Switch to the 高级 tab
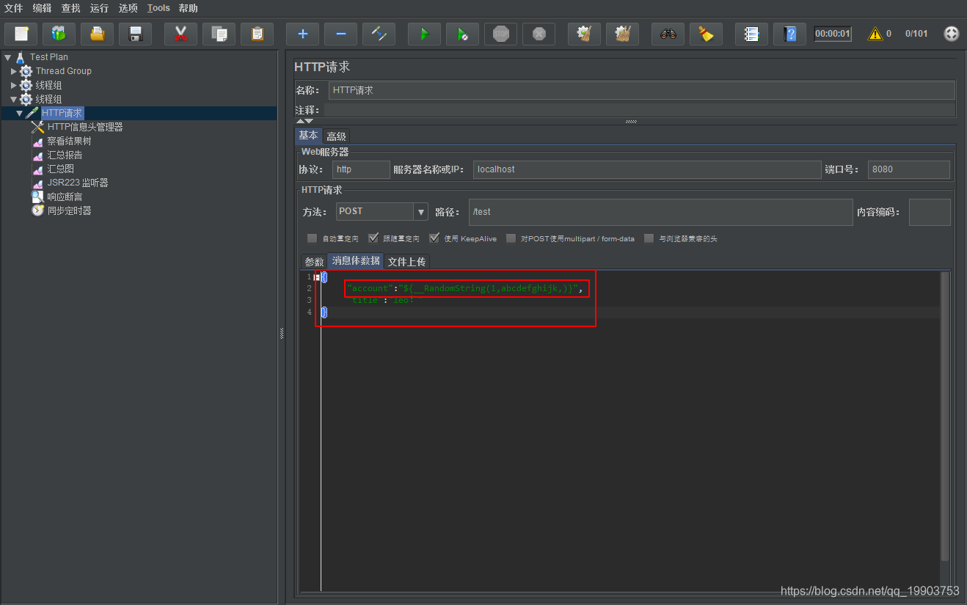This screenshot has width=967, height=605. click(x=336, y=136)
